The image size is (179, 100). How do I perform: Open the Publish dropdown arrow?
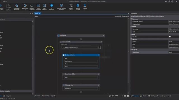tap(85, 10)
